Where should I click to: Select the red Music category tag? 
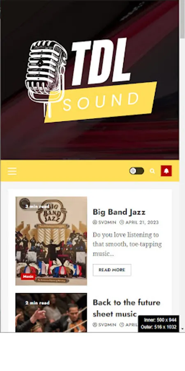(28, 276)
